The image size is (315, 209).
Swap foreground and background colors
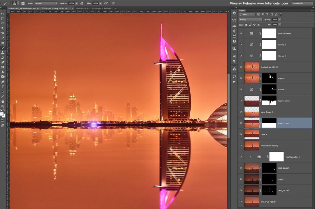click(4, 110)
